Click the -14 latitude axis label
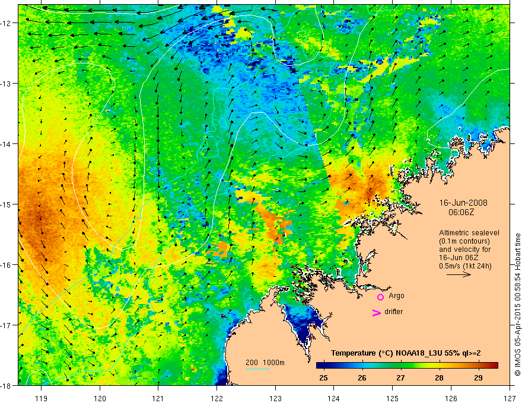Viewport: 522px width, 403px height. point(6,144)
